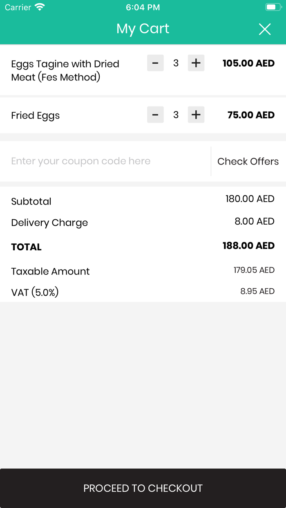Tap the Eggs Tagine quantity value
The image size is (286, 508).
pos(176,63)
